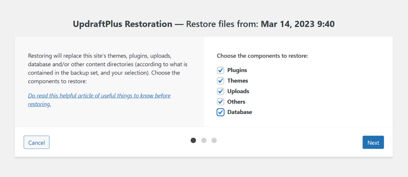Viewport: 408px width, 177px height.
Task: Jump to the third step indicator dot
Action: [x=214, y=140]
